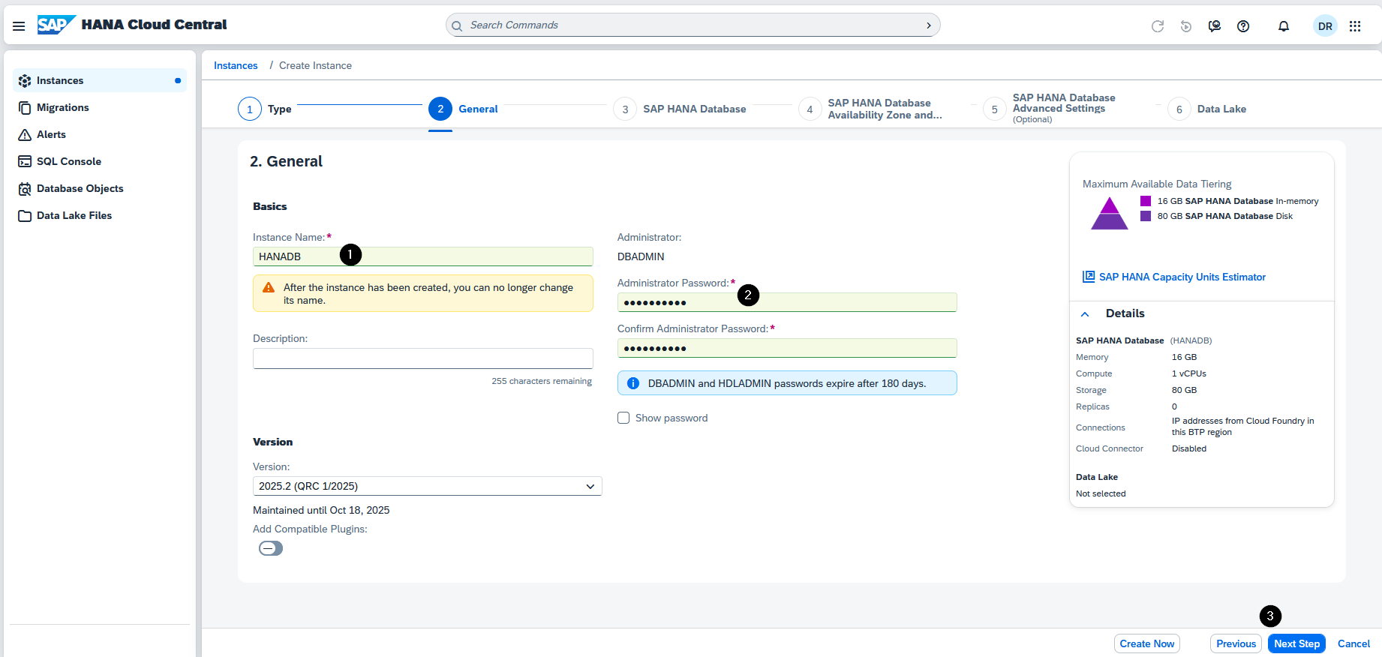Image resolution: width=1382 pixels, height=657 pixels.
Task: Click the Database Objects sidebar icon
Action: 25,189
